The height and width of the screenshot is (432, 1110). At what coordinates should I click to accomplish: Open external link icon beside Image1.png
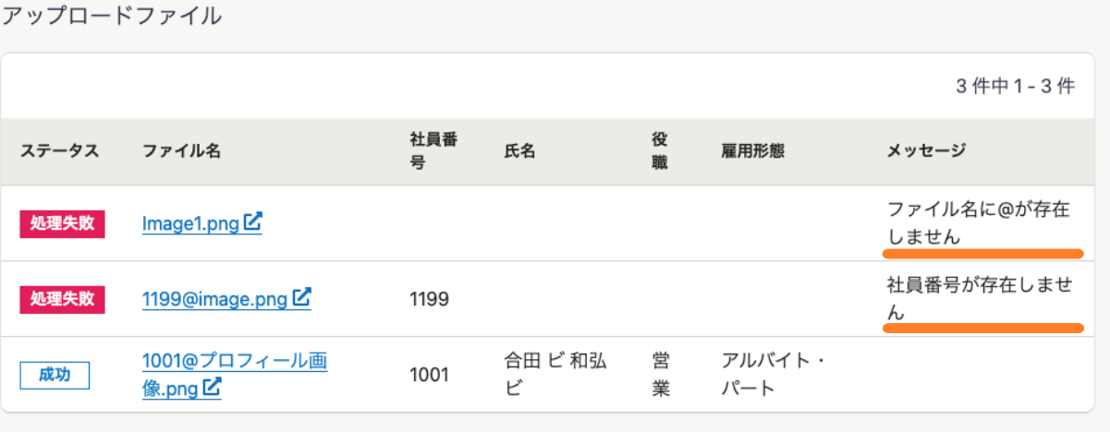pos(253,222)
